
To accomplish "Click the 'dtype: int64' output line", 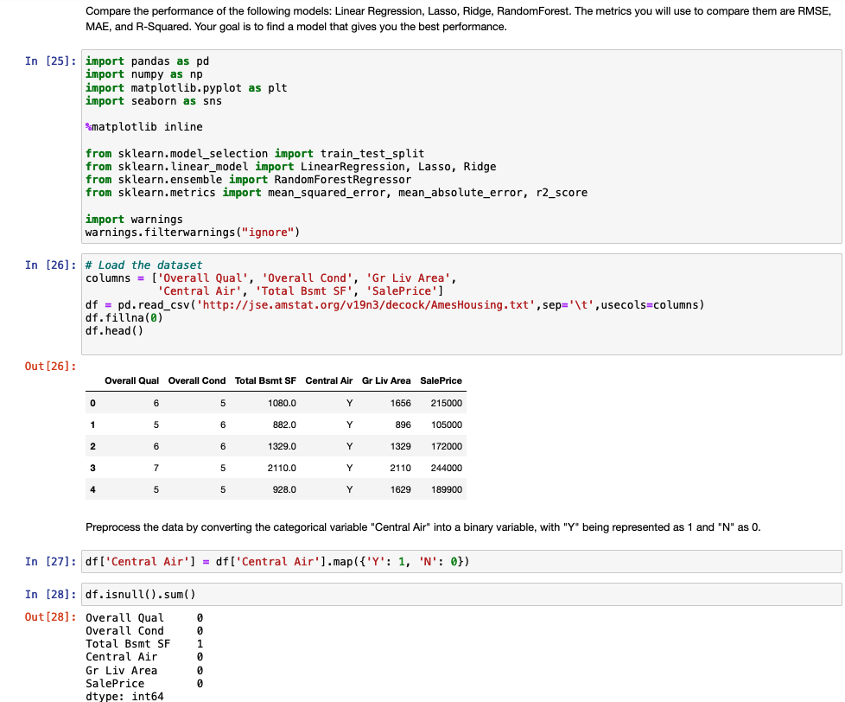I will pyautogui.click(x=124, y=696).
